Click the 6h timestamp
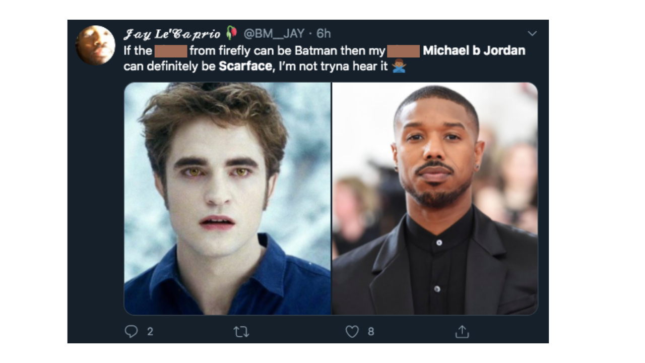 [324, 34]
